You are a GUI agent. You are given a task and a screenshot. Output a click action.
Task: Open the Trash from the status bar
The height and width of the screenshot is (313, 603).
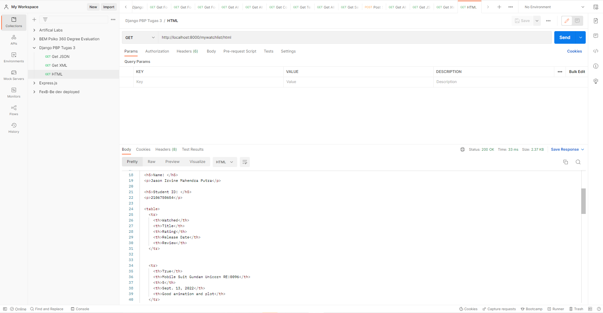tap(576, 309)
